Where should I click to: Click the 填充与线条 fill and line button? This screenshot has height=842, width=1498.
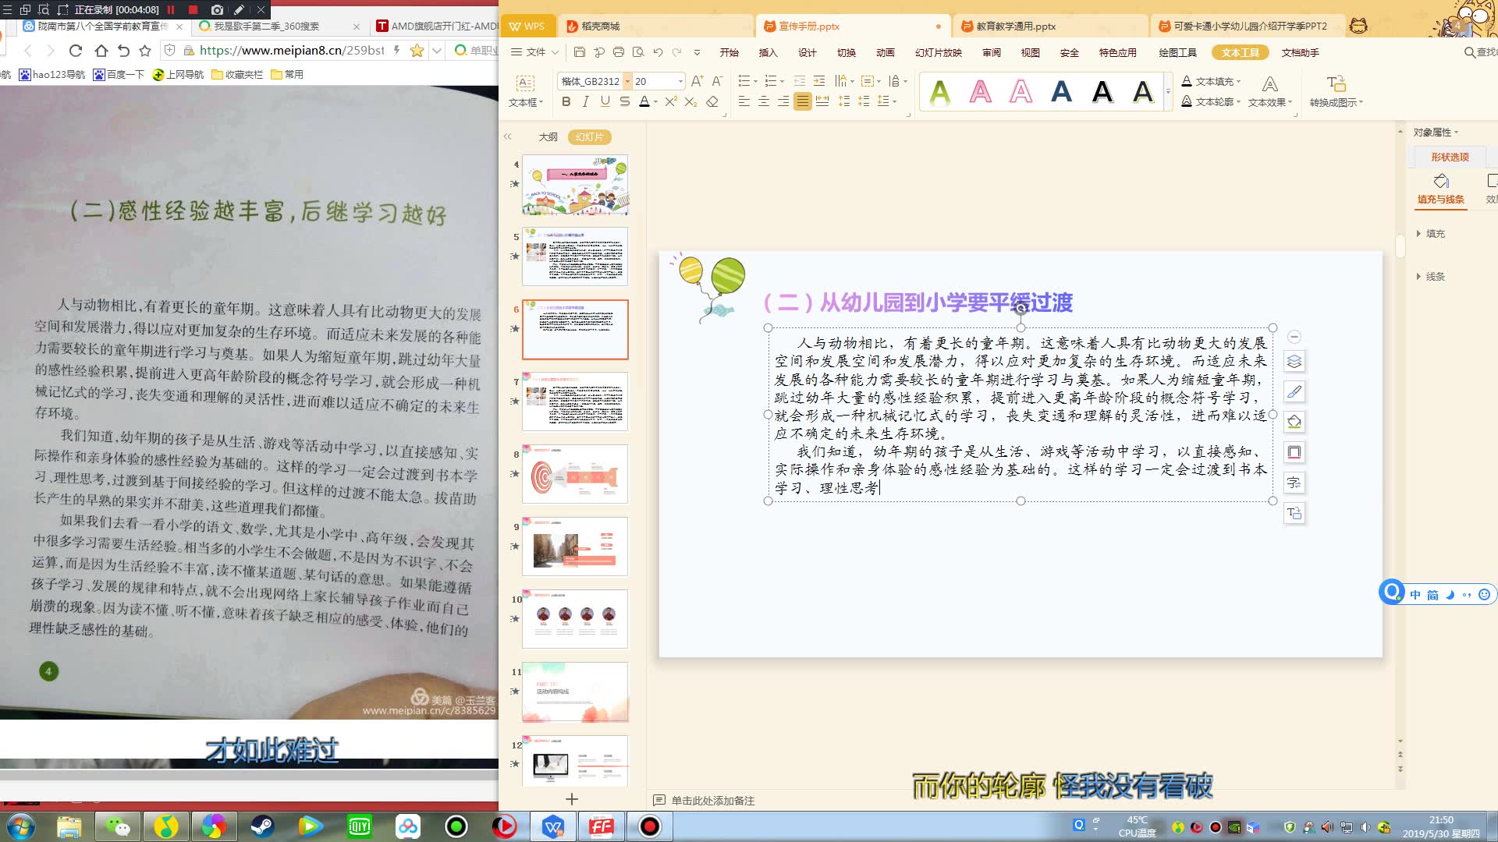1440,189
